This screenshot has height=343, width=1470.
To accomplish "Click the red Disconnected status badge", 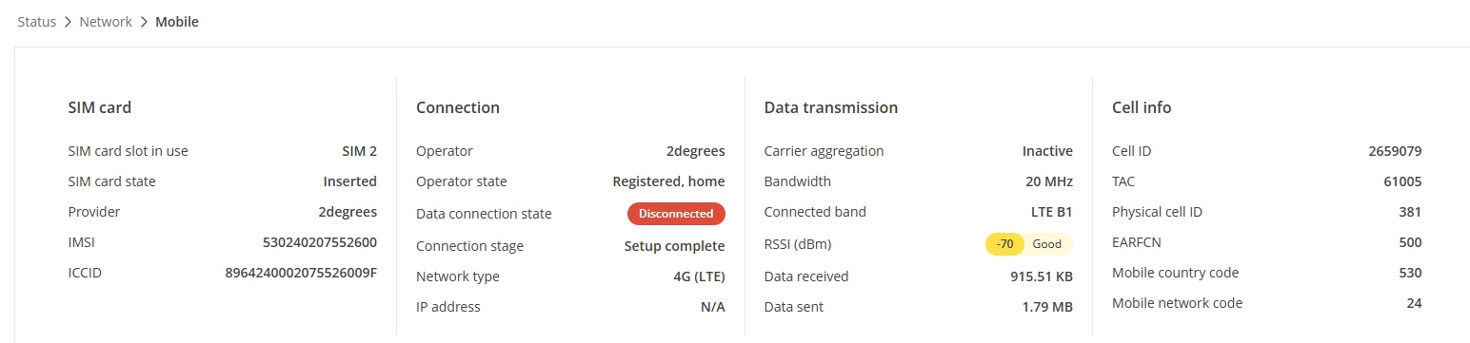I will tap(676, 214).
